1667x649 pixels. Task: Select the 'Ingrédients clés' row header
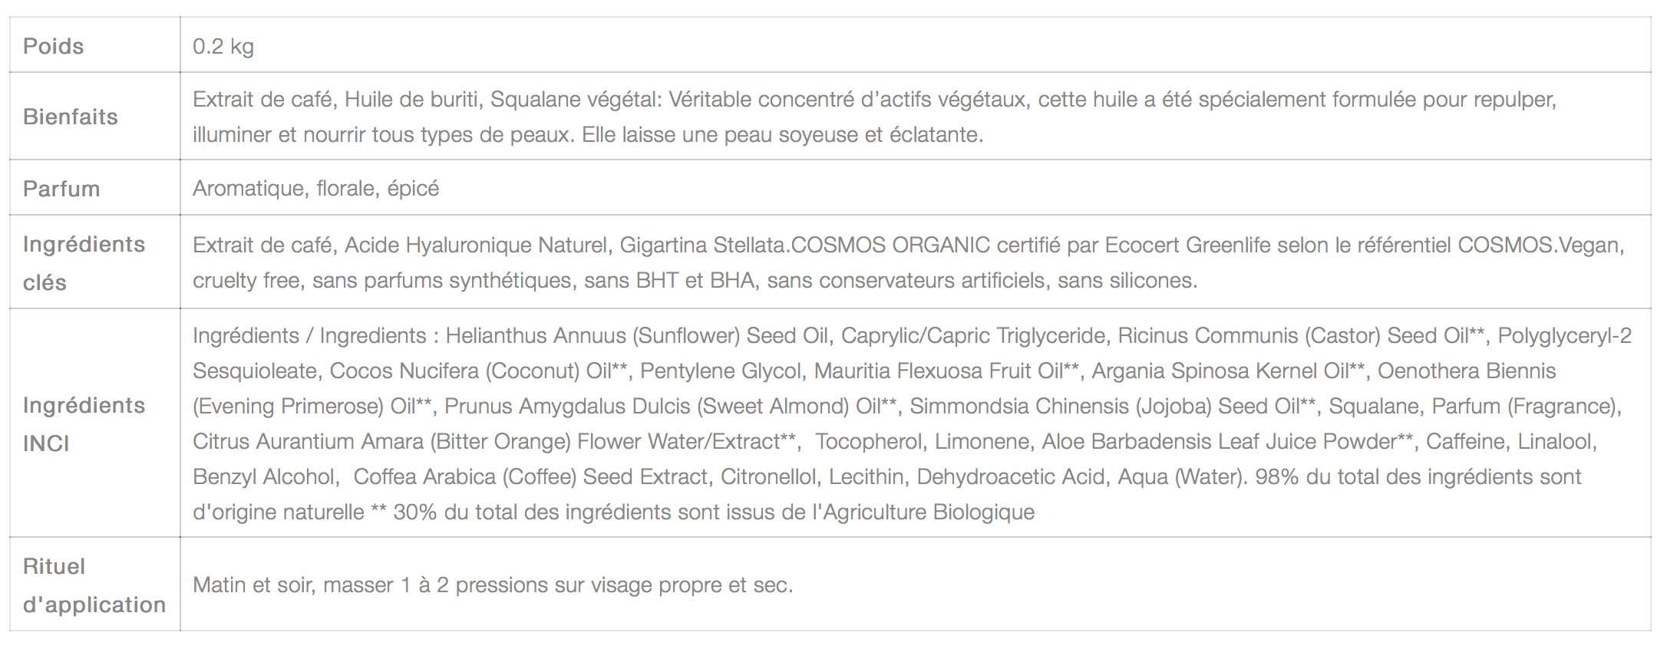click(84, 263)
